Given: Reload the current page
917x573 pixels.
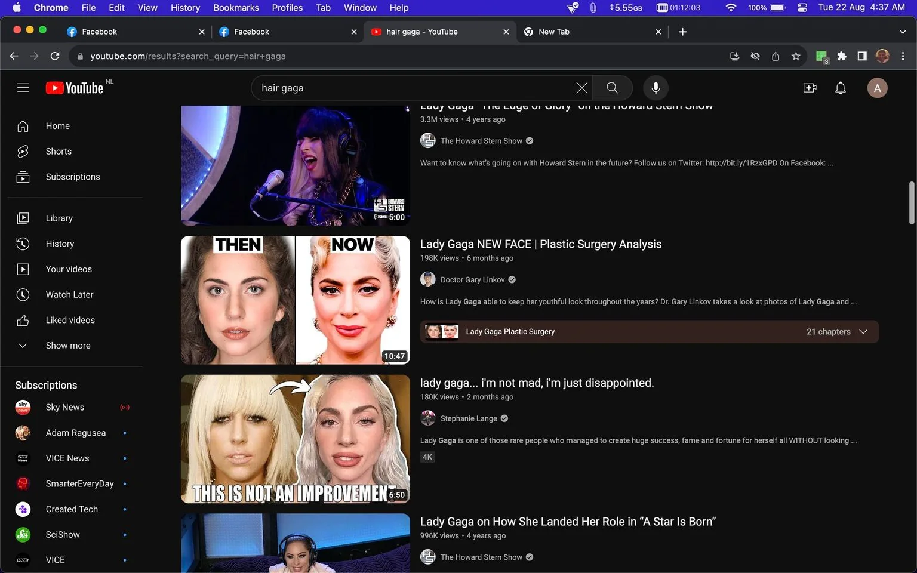Looking at the screenshot, I should point(55,56).
